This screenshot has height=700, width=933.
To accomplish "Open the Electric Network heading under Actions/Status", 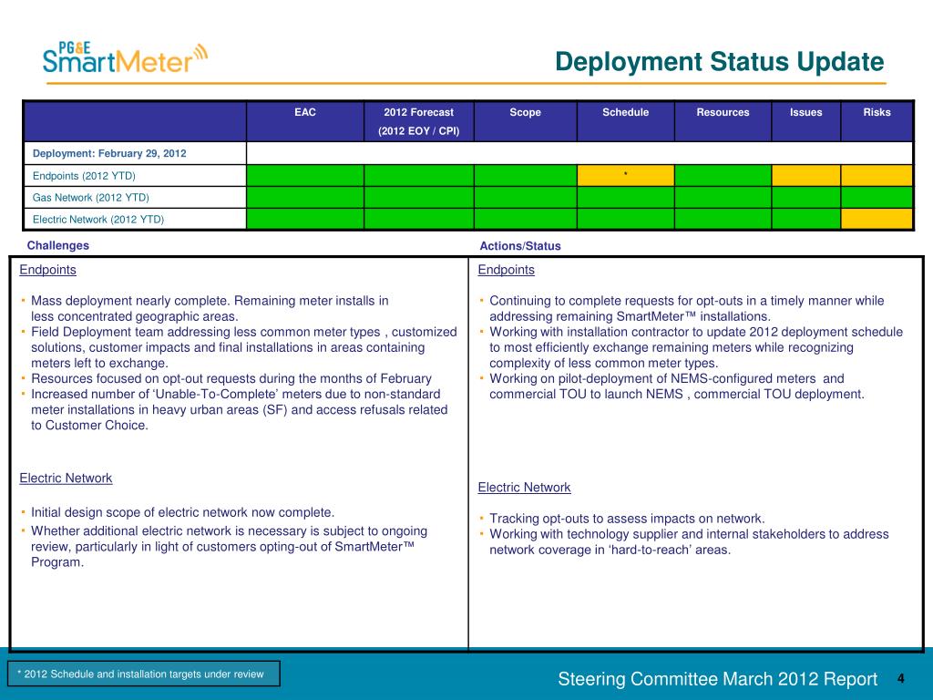I will click(524, 488).
